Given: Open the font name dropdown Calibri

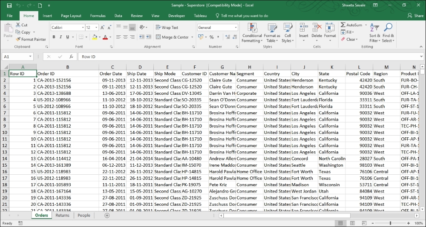Looking at the screenshot, I should [x=83, y=27].
